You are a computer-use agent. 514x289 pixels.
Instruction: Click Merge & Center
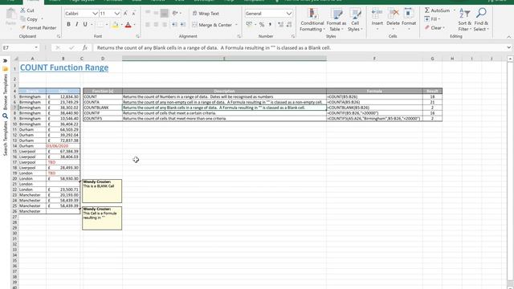[212, 25]
